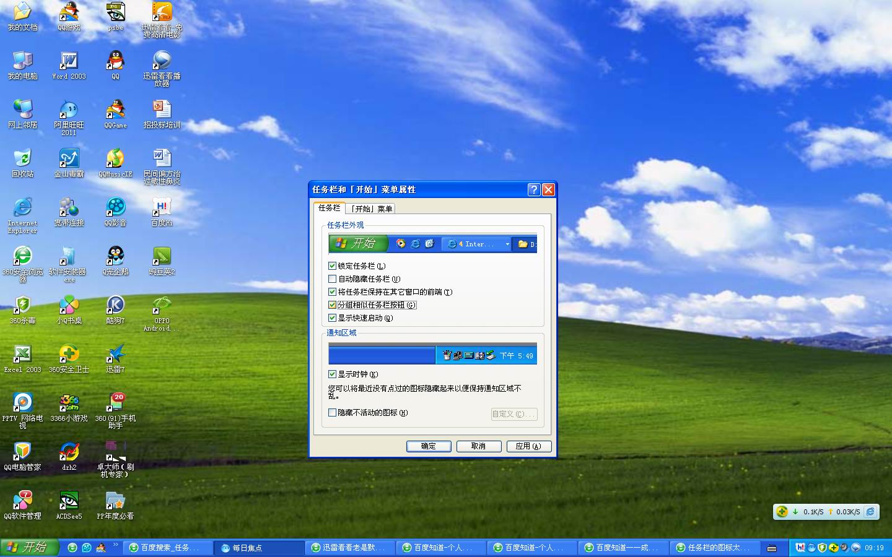The height and width of the screenshot is (557, 892).
Task: Select the 小Q书桌 desktop icon
Action: (69, 310)
